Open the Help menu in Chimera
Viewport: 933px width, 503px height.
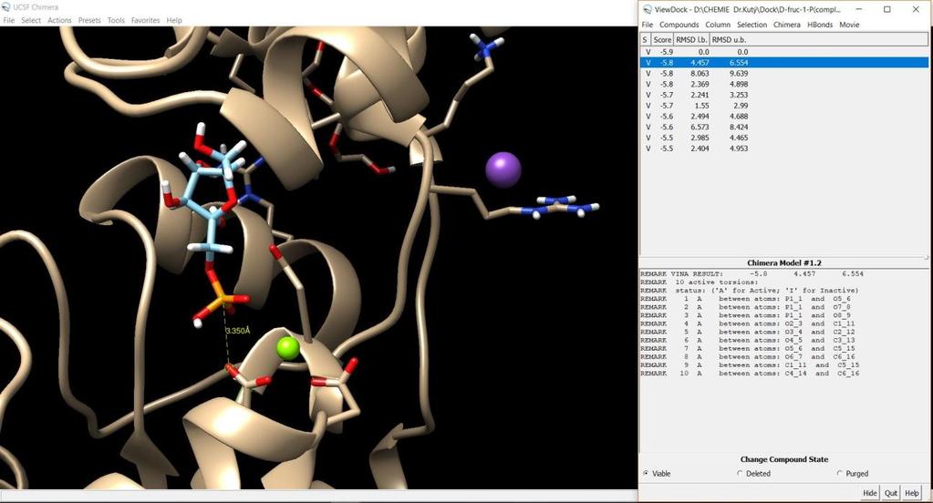[174, 20]
